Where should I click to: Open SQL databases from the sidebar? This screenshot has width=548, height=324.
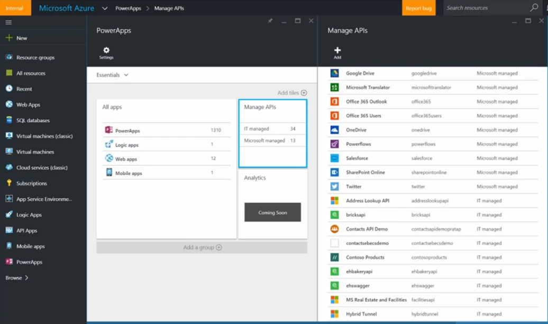coord(33,121)
